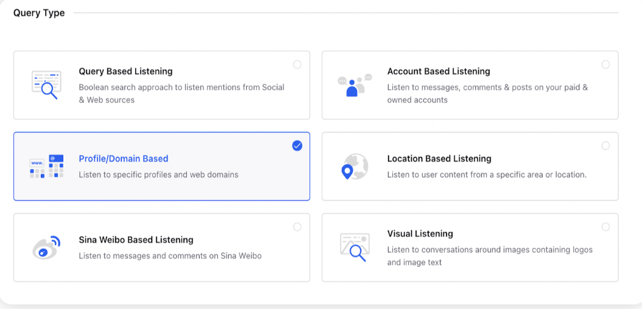The image size is (642, 309).
Task: Click the Query Based Listening magnifier icon
Action: click(x=46, y=85)
